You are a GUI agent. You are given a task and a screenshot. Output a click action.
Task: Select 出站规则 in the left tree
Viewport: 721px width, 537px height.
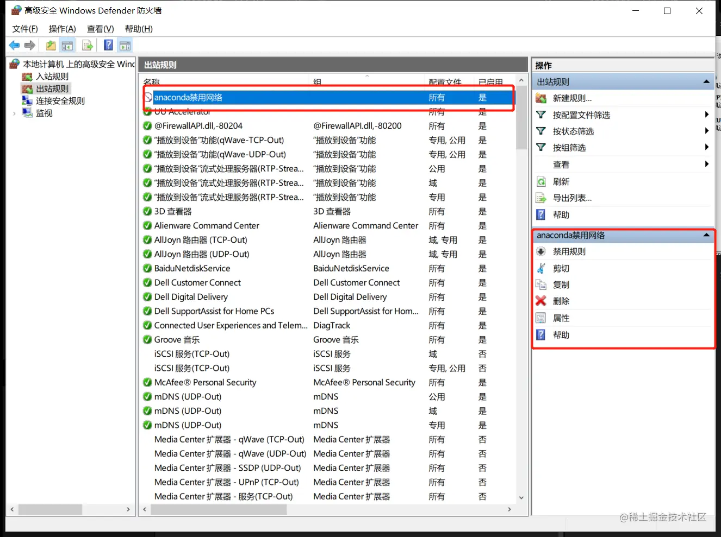[x=52, y=89]
